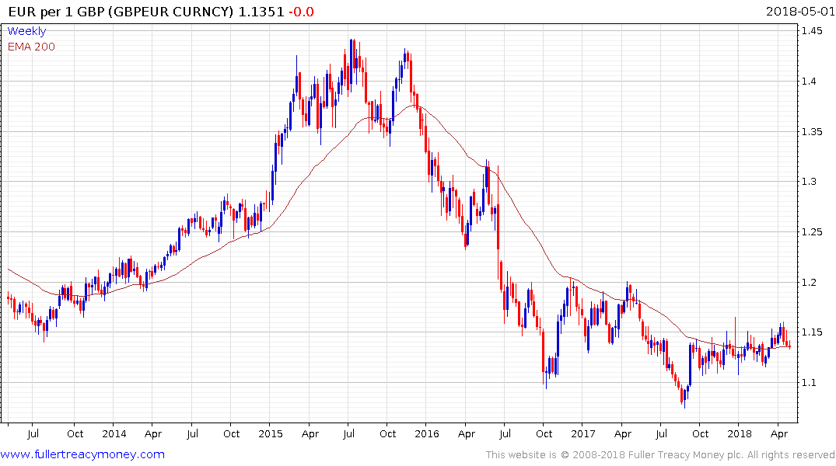Click the '2016' year label on the time axis
The width and height of the screenshot is (836, 466).
[x=427, y=433]
